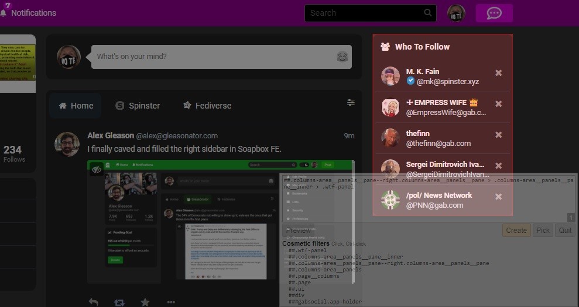The width and height of the screenshot is (579, 307).
Task: Repost Alex Gleason's post
Action: pyautogui.click(x=119, y=302)
